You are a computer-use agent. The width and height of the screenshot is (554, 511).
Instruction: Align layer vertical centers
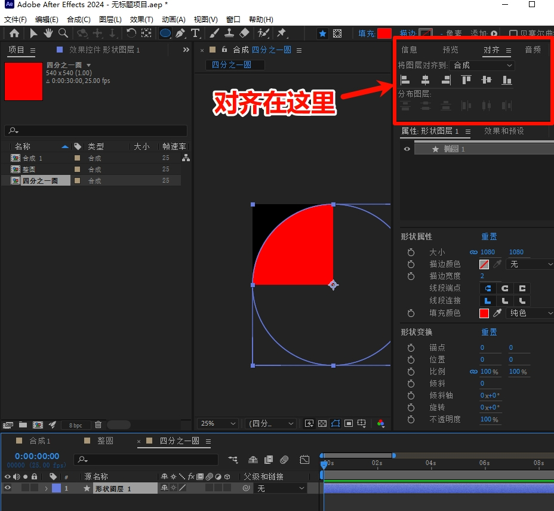point(487,80)
